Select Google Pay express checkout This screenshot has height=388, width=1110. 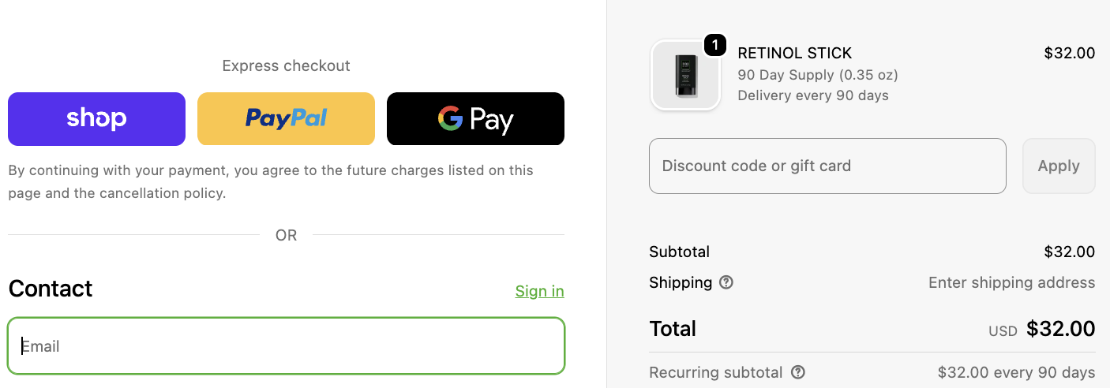tap(475, 119)
